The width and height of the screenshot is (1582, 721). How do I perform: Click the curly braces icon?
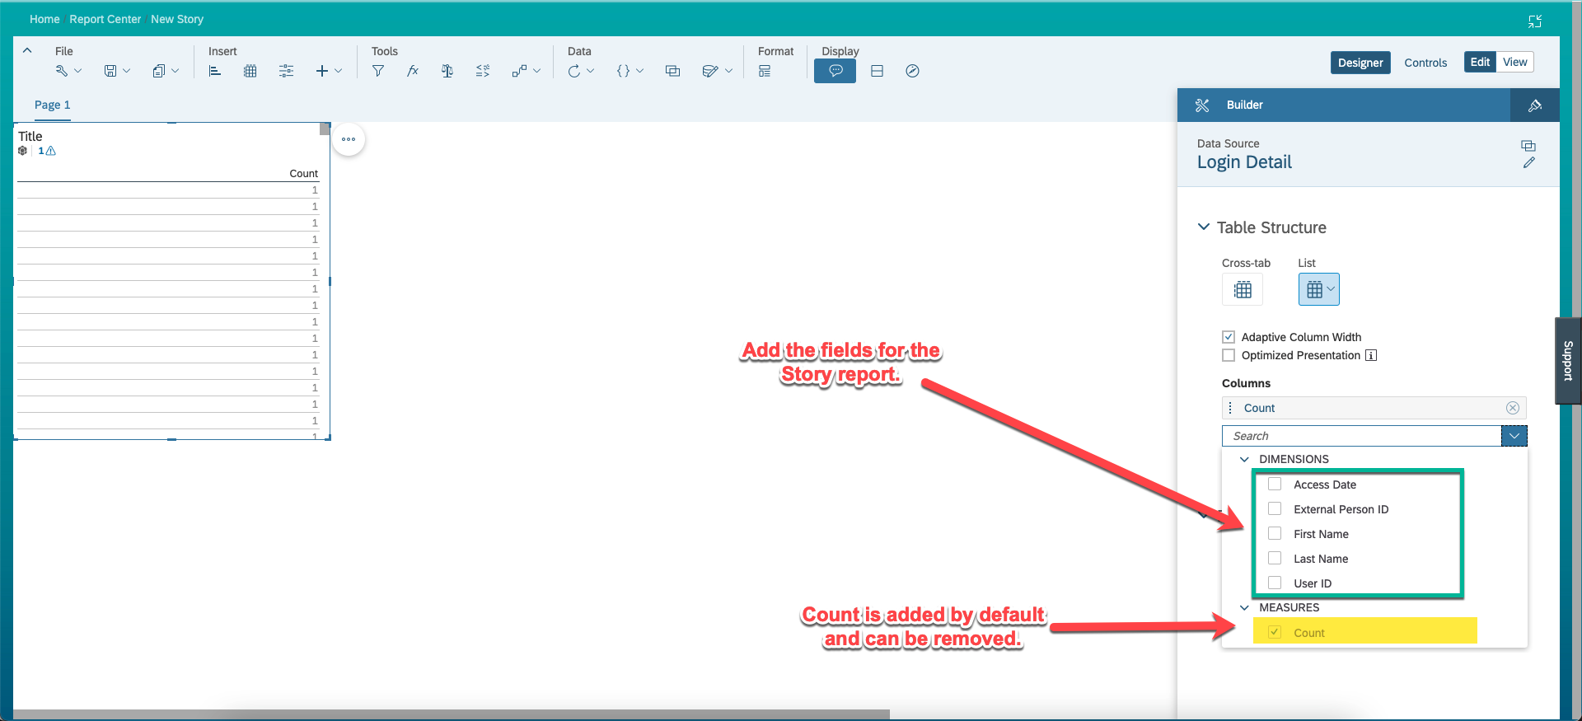[623, 71]
